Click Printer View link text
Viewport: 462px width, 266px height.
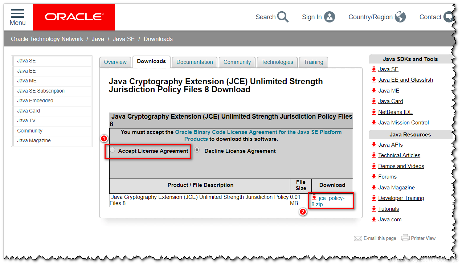pos(423,238)
